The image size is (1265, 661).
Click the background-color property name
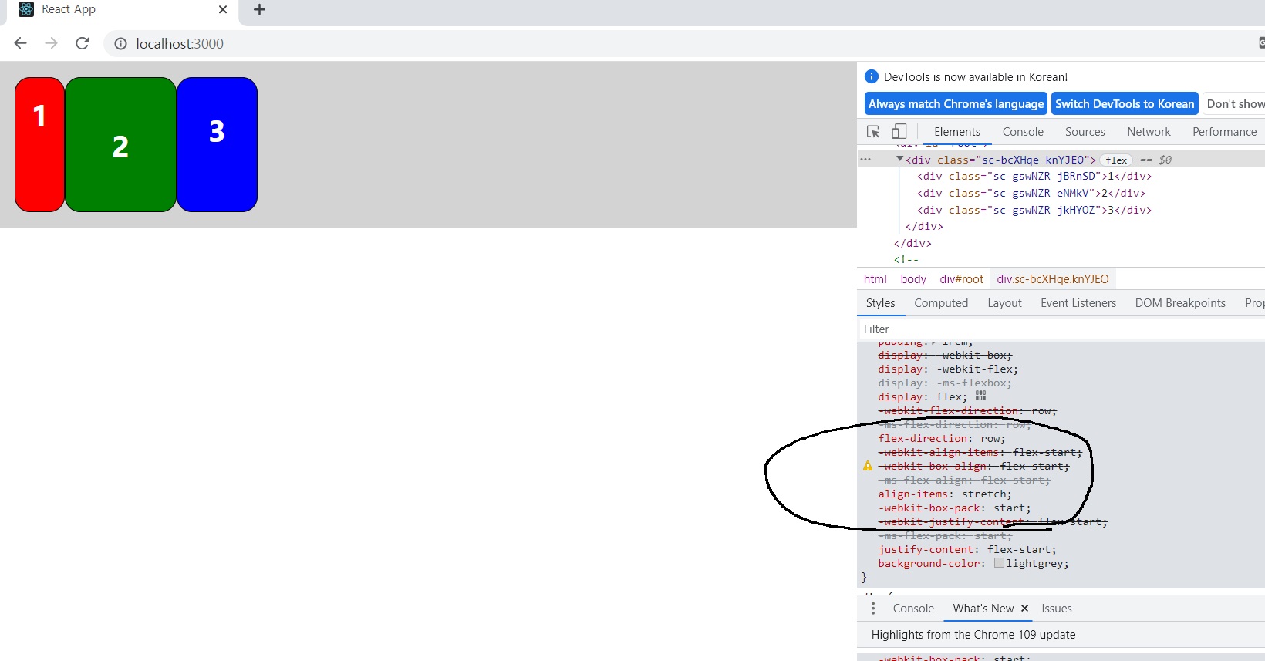click(x=929, y=564)
